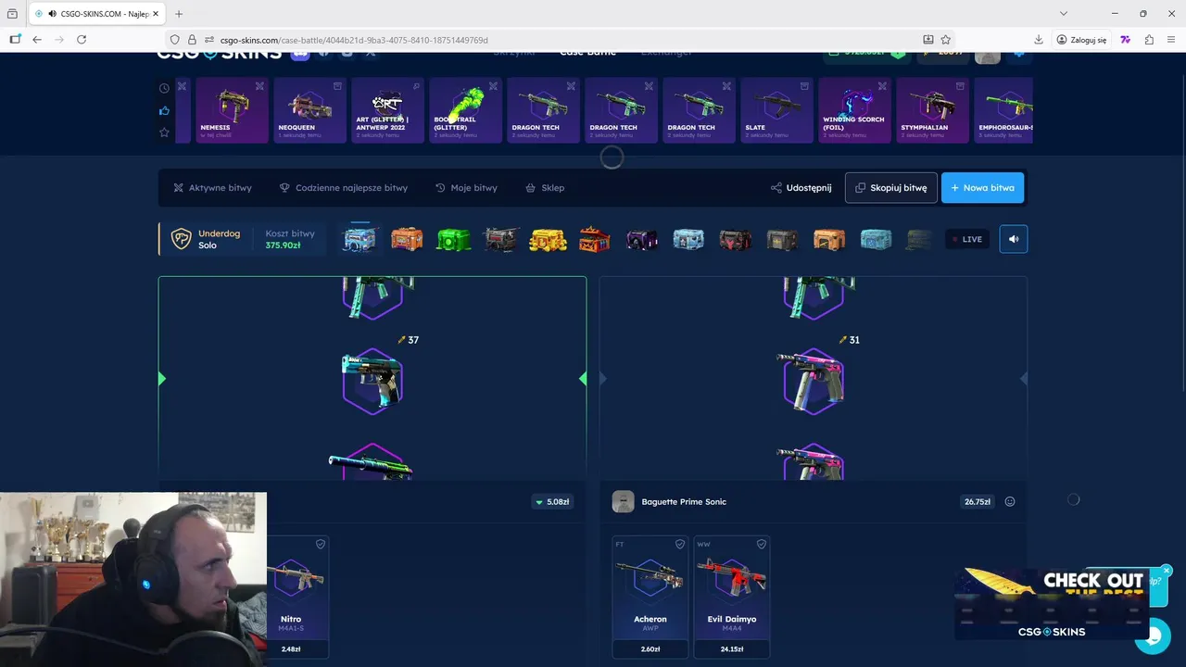Click the thumbs-up icon in live drop sidebar

164,110
